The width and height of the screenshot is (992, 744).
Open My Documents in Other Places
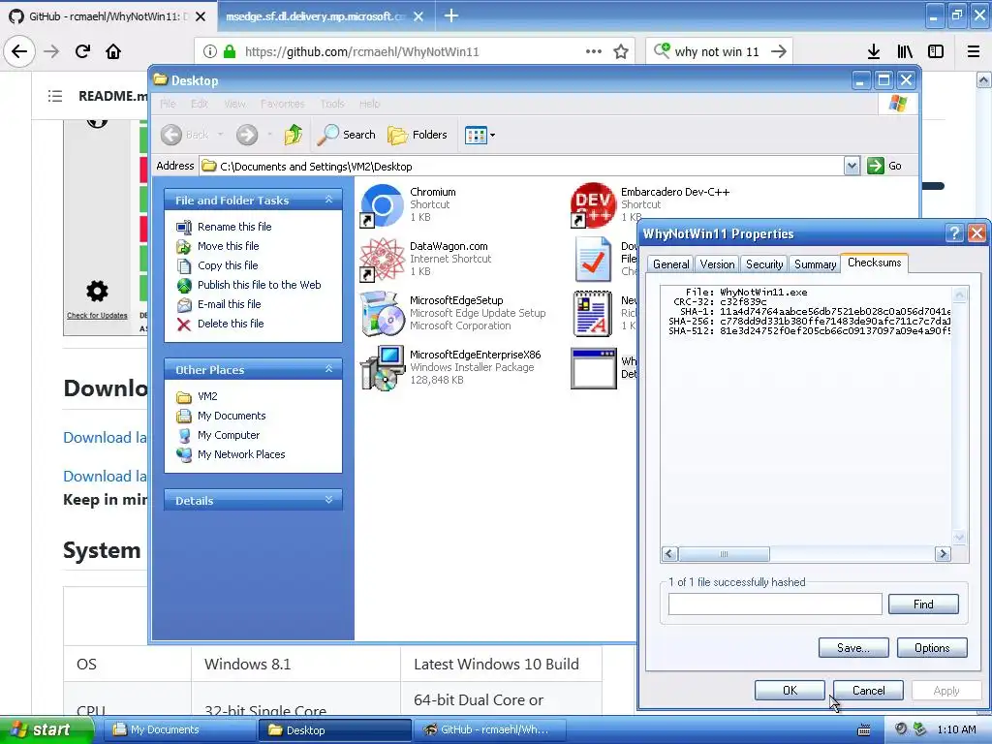point(231,416)
